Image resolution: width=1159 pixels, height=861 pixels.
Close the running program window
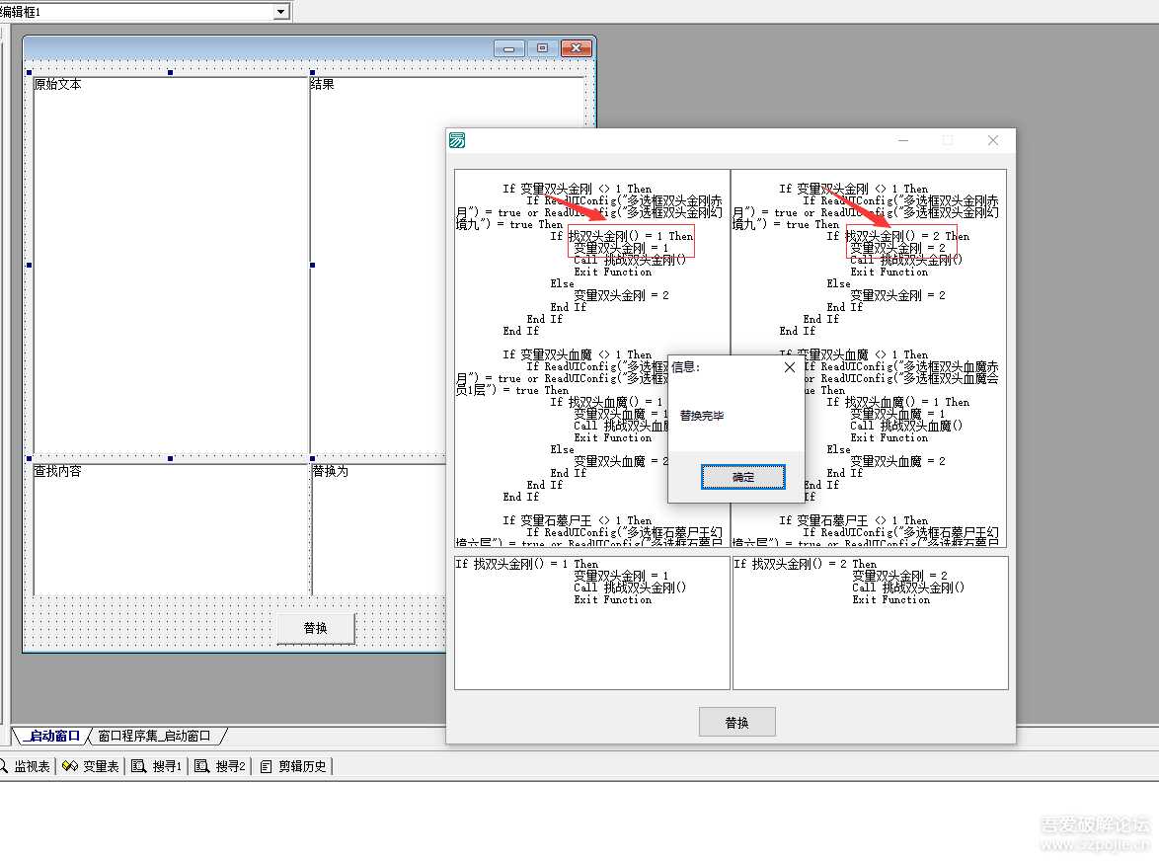click(x=993, y=140)
